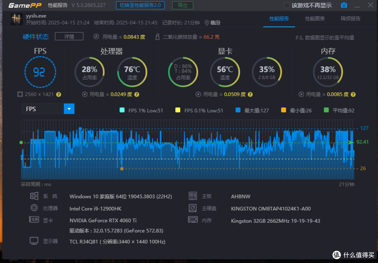Open the 降频报告 tab
378x263 pixels.
350,19
